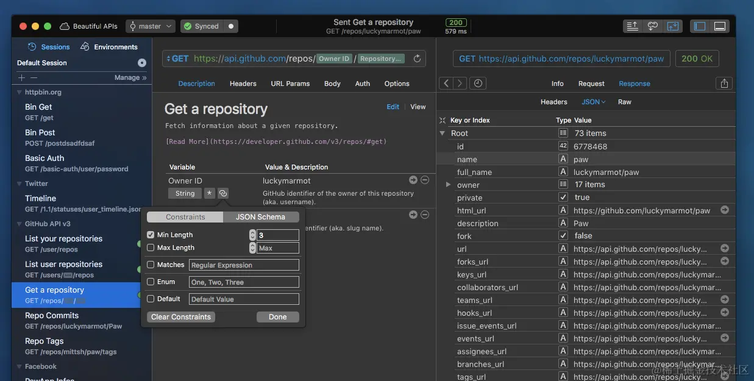Check the Matches checkbox
Image resolution: width=754 pixels, height=381 pixels.
tap(151, 265)
